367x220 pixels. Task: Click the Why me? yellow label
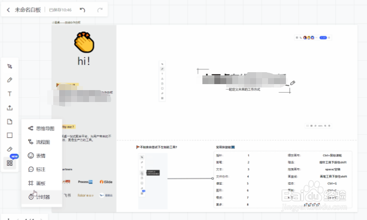(x=68, y=127)
